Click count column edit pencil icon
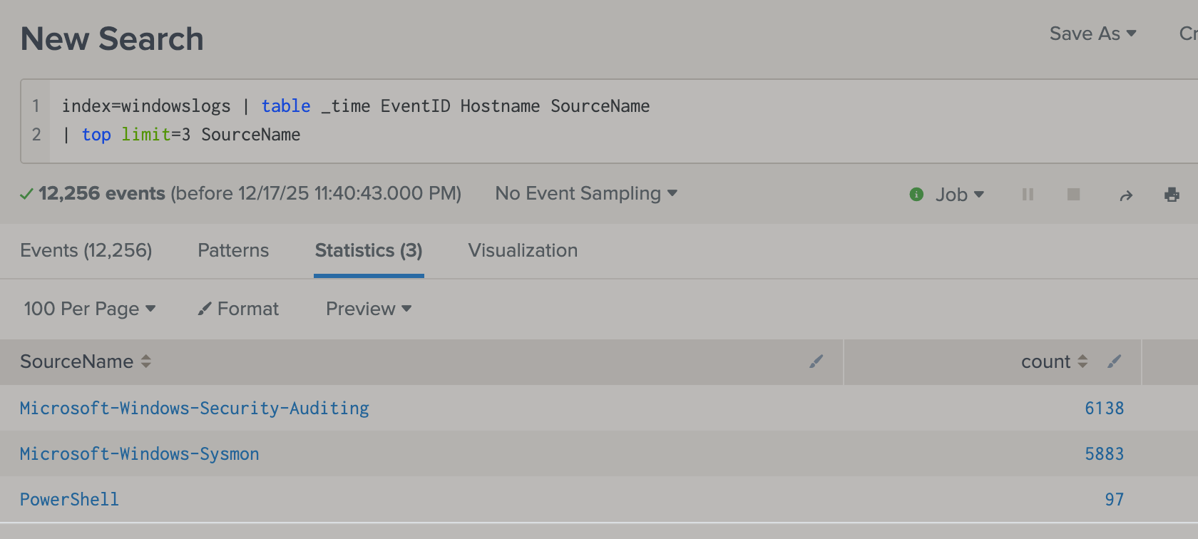The image size is (1198, 539). pos(1114,362)
